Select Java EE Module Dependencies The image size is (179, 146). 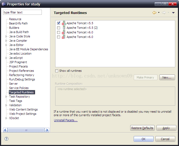pyautogui.click(x=29, y=49)
